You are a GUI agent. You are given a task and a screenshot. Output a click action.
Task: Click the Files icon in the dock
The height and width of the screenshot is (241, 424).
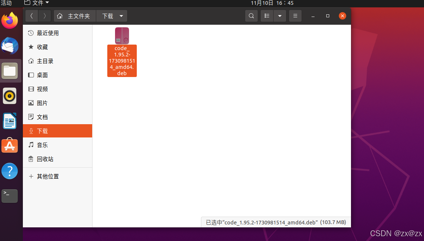[x=10, y=71]
